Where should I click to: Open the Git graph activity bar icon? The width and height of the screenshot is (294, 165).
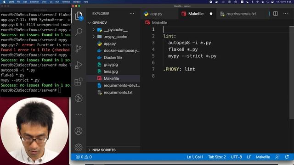pos(79,98)
